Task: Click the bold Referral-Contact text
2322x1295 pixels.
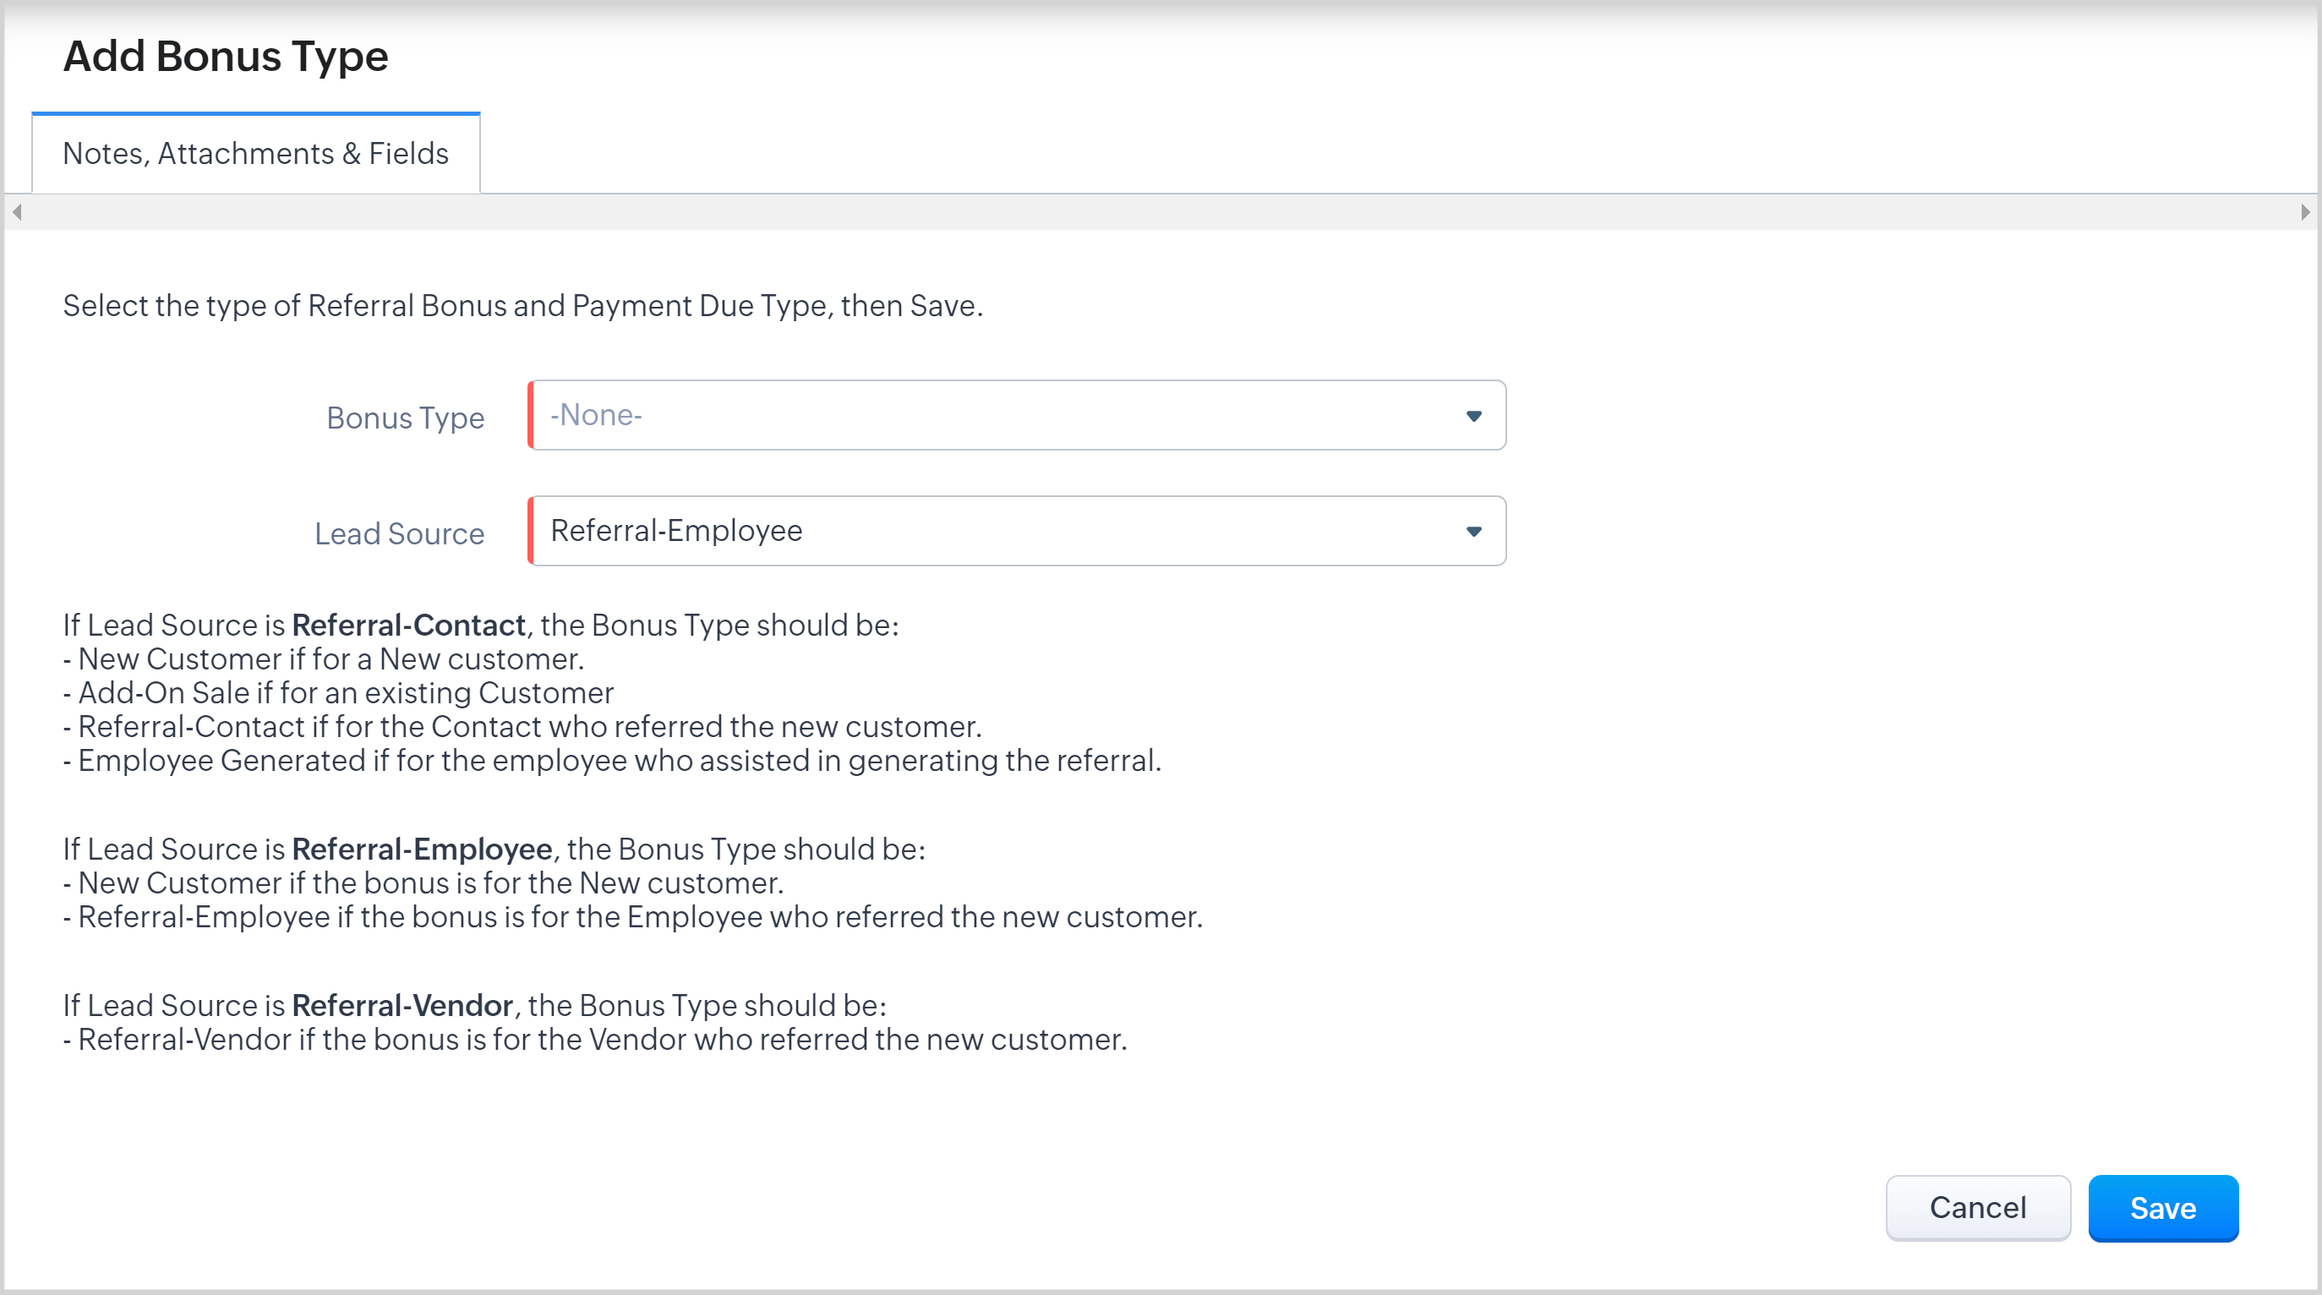Action: pos(408,626)
